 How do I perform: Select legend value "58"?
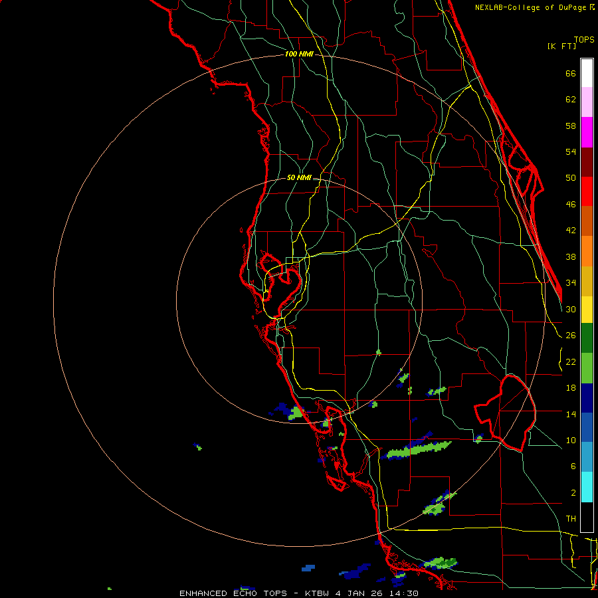coord(571,126)
